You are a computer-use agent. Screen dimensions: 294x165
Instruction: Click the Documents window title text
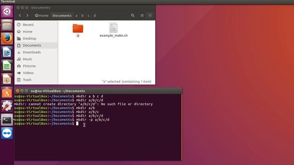click(40, 8)
